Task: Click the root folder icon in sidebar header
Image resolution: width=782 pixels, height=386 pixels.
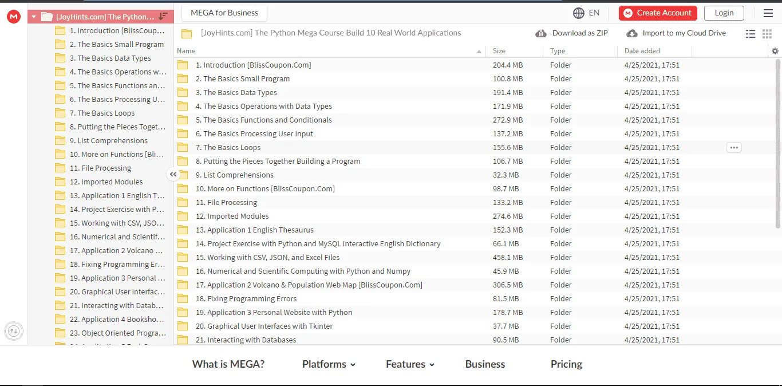Action: coord(47,17)
